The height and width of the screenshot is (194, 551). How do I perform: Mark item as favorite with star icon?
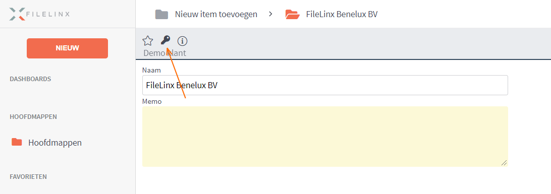147,41
